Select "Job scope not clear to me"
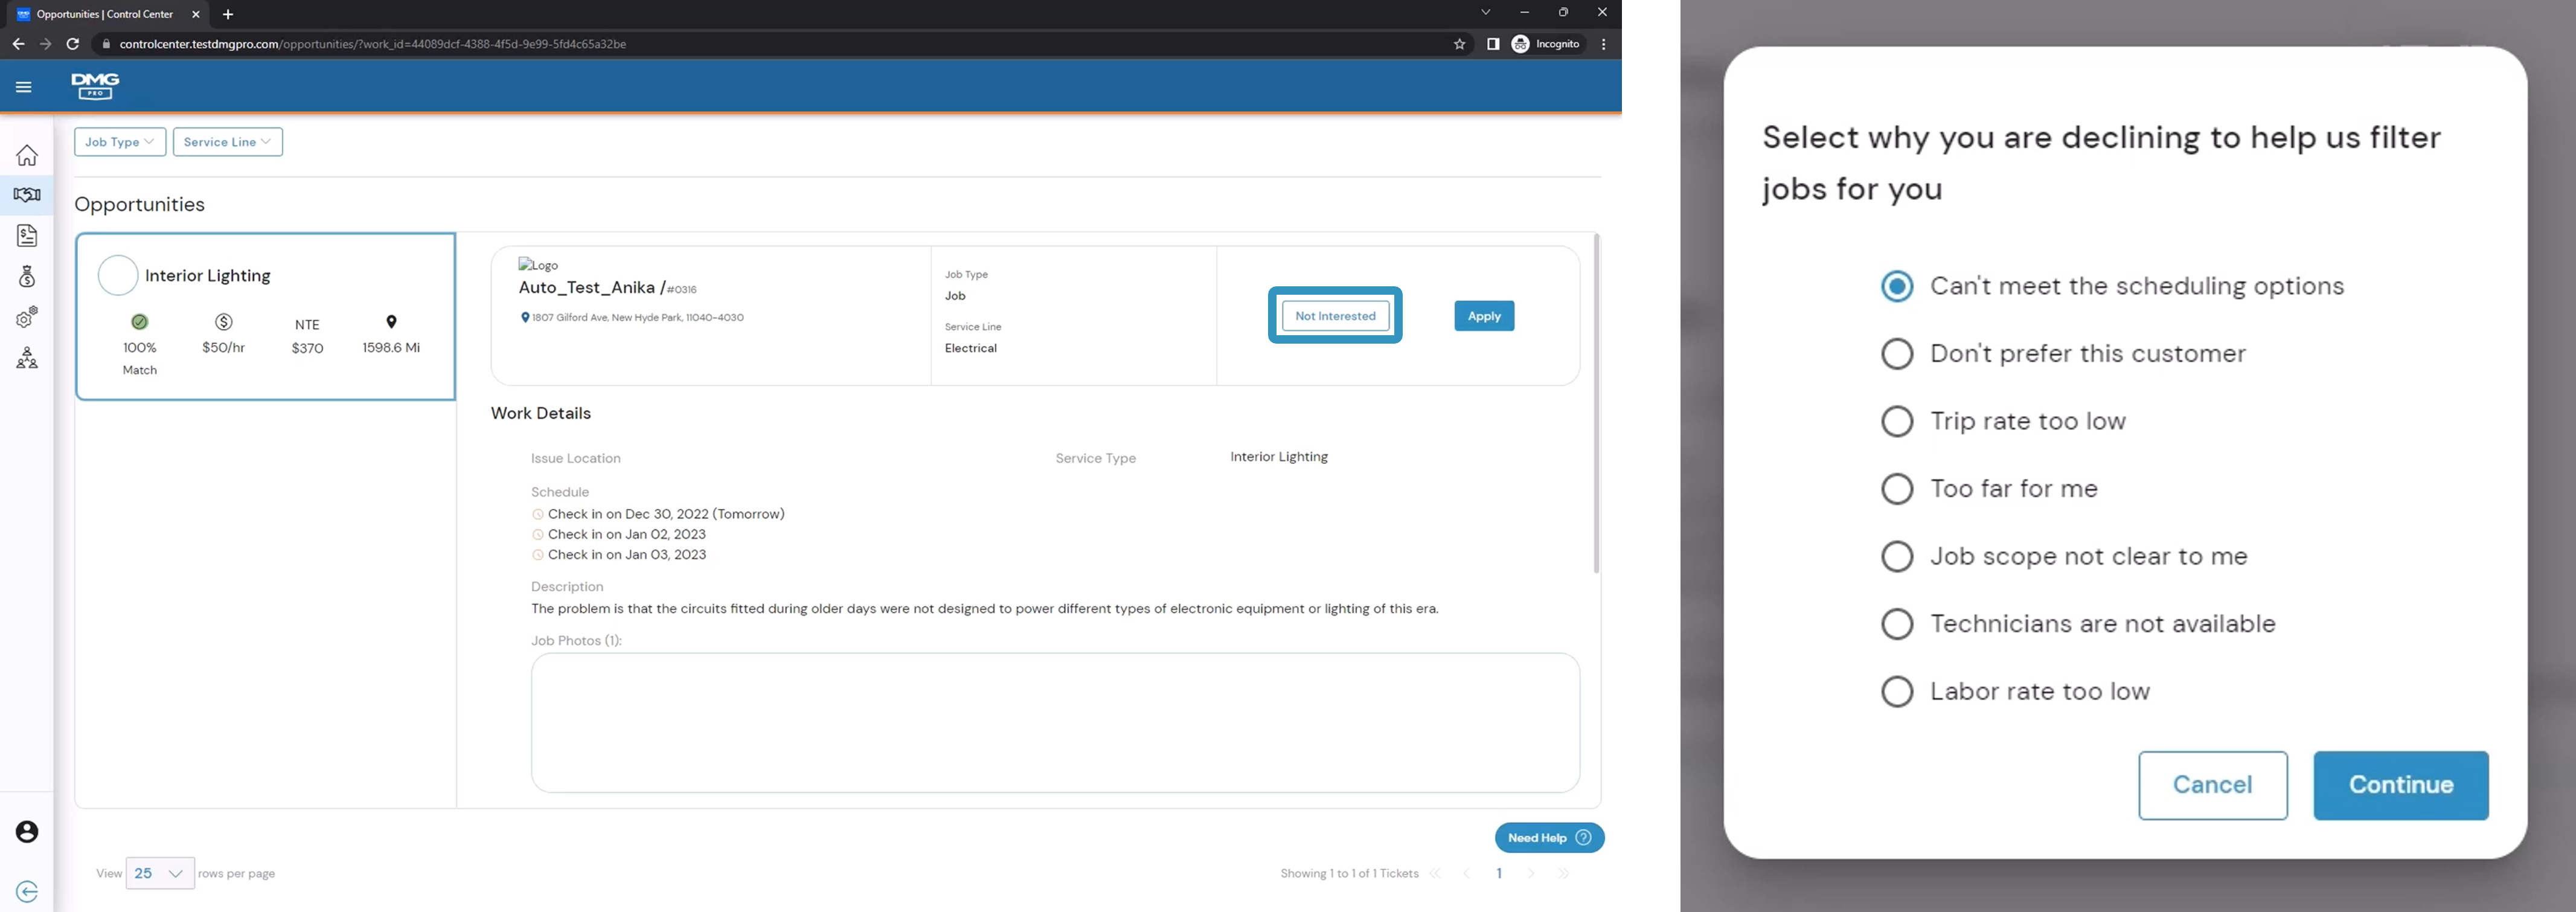 coord(1896,557)
